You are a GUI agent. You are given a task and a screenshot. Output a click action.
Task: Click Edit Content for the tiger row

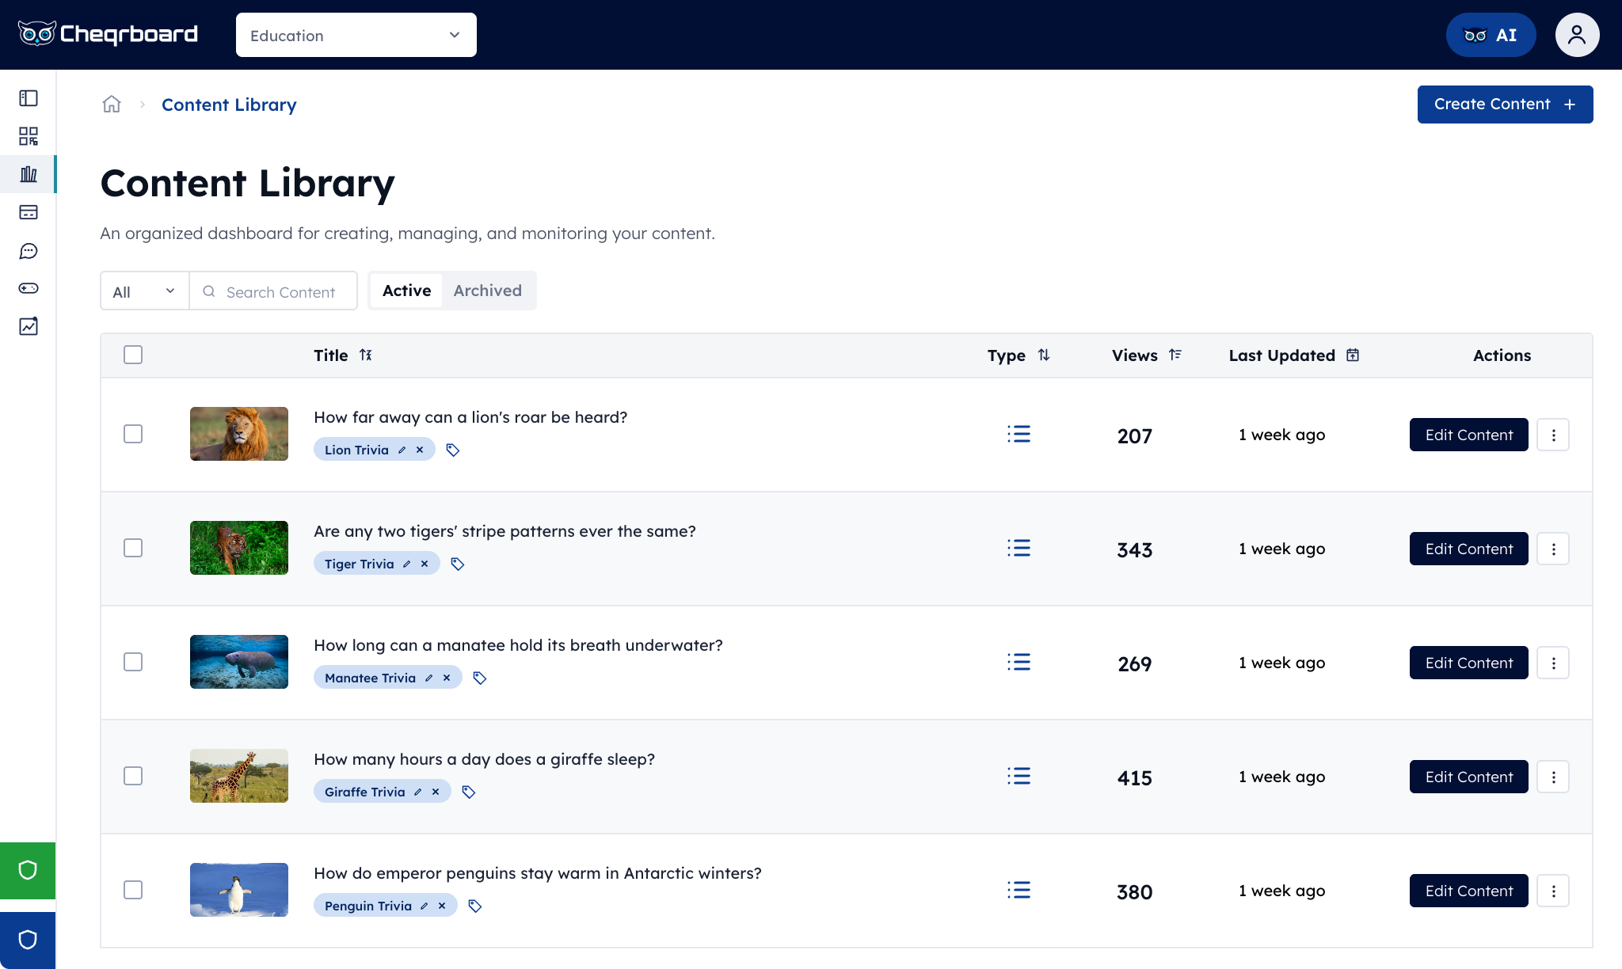tap(1468, 549)
